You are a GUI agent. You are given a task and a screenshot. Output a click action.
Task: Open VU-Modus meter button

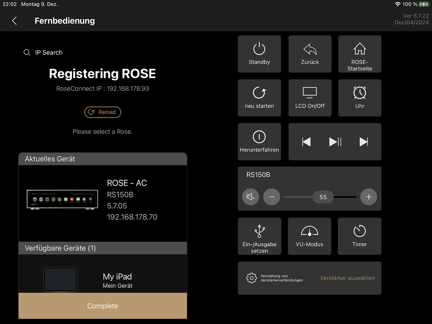coord(309,236)
